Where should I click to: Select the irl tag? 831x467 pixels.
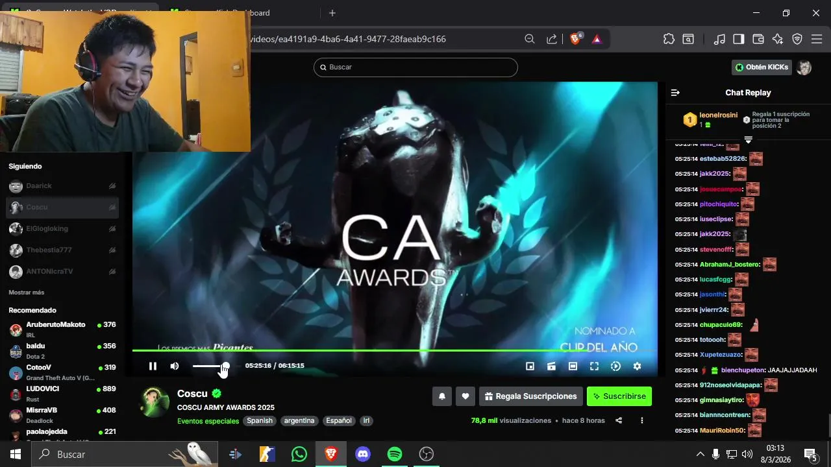(366, 421)
